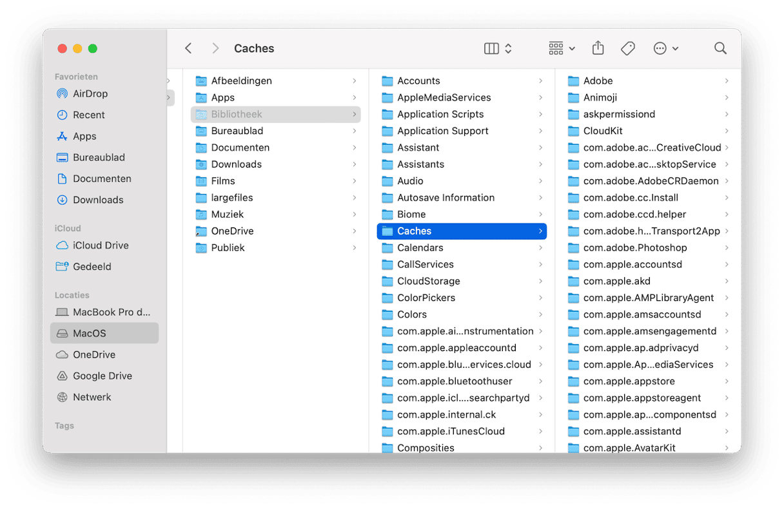784x509 pixels.
Task: Select the MacOS disk in sidebar
Action: (x=104, y=334)
